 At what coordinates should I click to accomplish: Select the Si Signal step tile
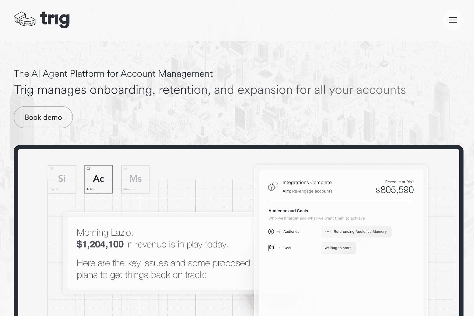pyautogui.click(x=61, y=179)
